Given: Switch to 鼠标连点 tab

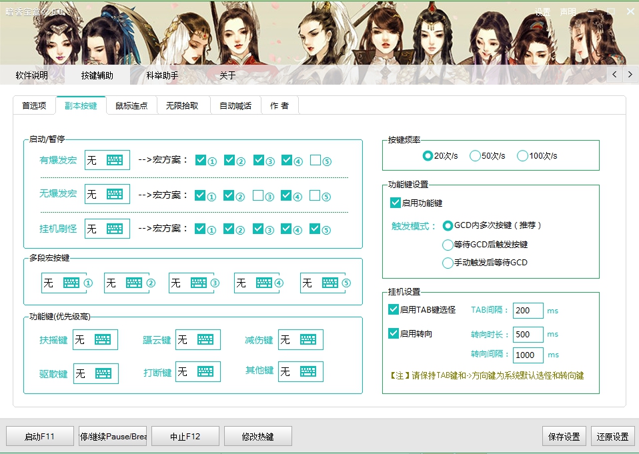Looking at the screenshot, I should point(131,105).
